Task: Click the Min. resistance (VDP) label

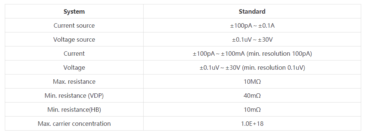Action: point(74,96)
